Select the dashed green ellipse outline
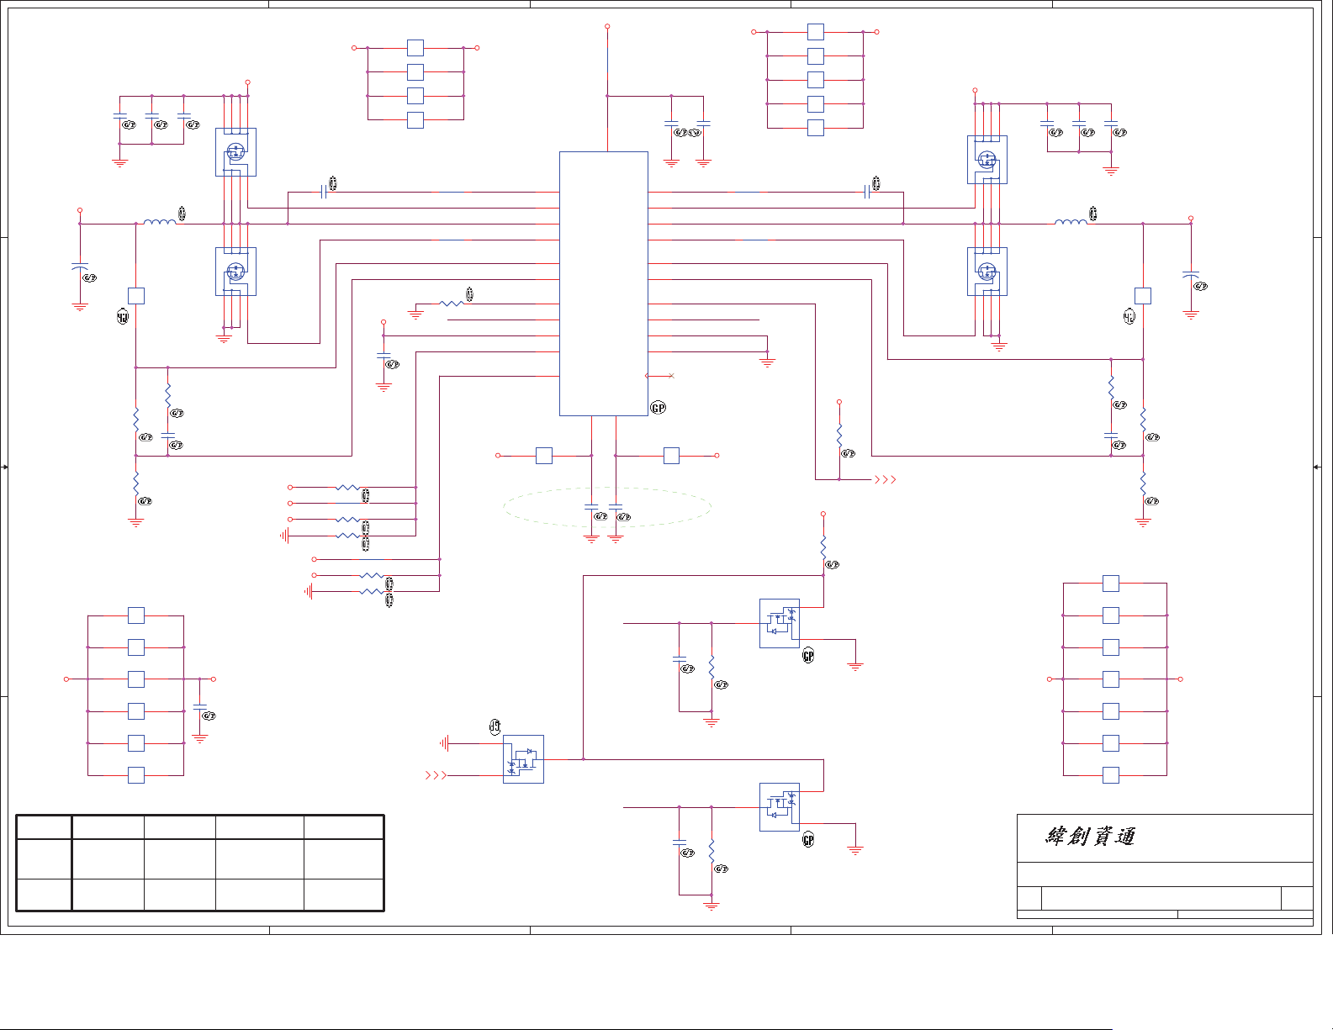The height and width of the screenshot is (1030, 1333). pos(607,507)
